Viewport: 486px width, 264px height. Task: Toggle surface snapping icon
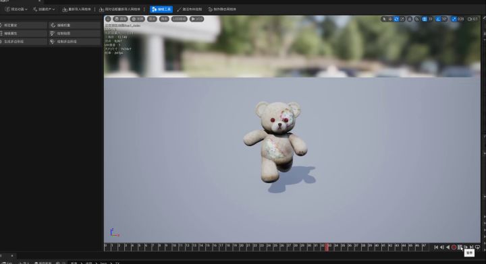coord(417,19)
